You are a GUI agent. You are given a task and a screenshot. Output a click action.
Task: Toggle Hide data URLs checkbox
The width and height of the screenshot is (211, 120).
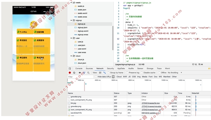96,77
